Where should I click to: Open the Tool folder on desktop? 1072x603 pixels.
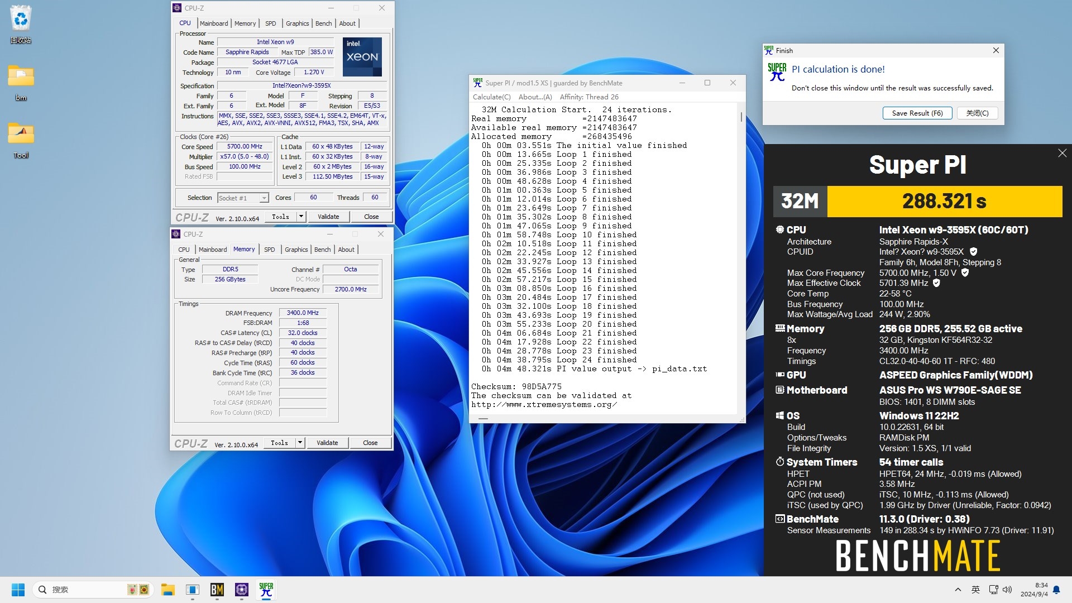[x=21, y=140]
